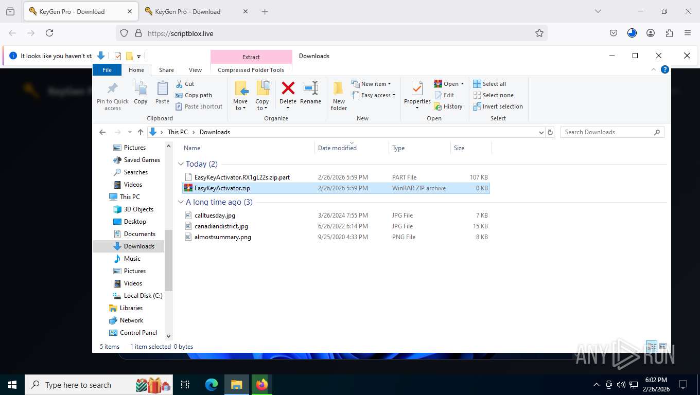
Task: Open Explorer Help question mark icon
Action: point(665,69)
